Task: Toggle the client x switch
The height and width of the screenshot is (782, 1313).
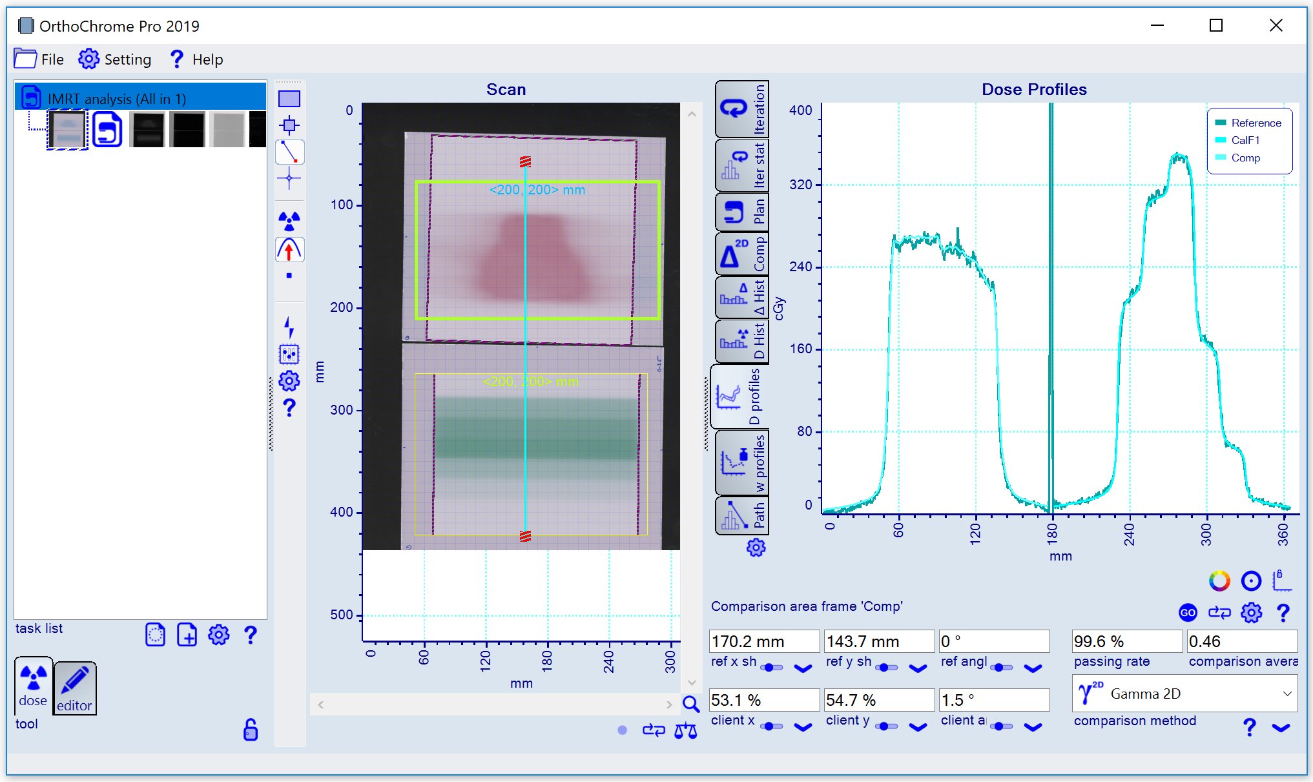Action: point(772,726)
